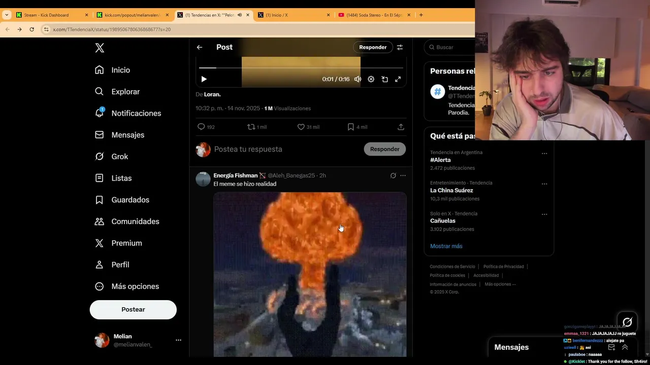The height and width of the screenshot is (365, 650).
Task: Open Premium in sidebar
Action: [x=118, y=243]
